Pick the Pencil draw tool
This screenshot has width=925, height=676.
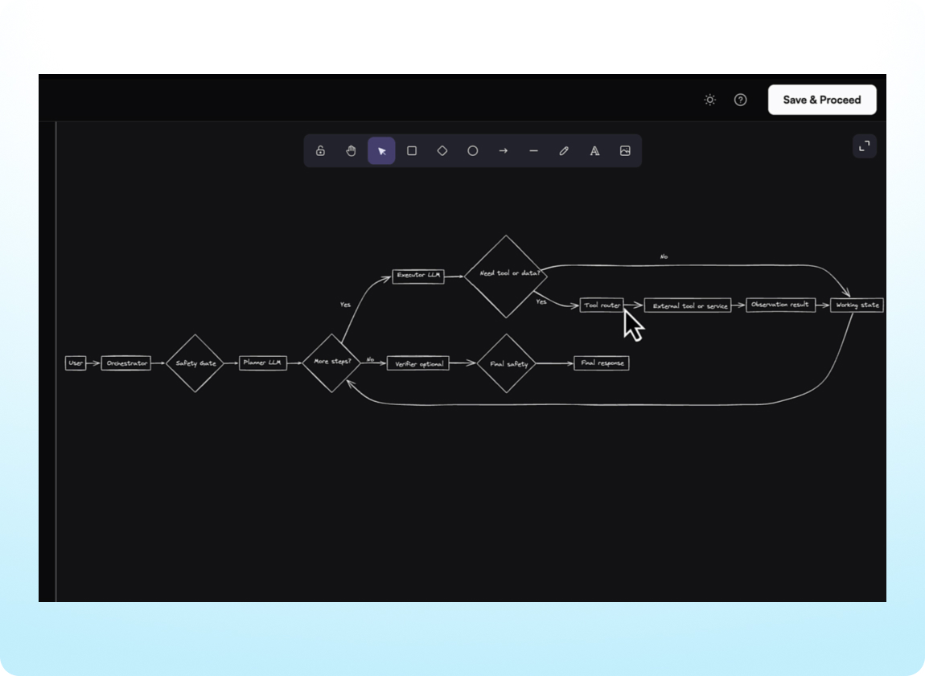point(564,151)
